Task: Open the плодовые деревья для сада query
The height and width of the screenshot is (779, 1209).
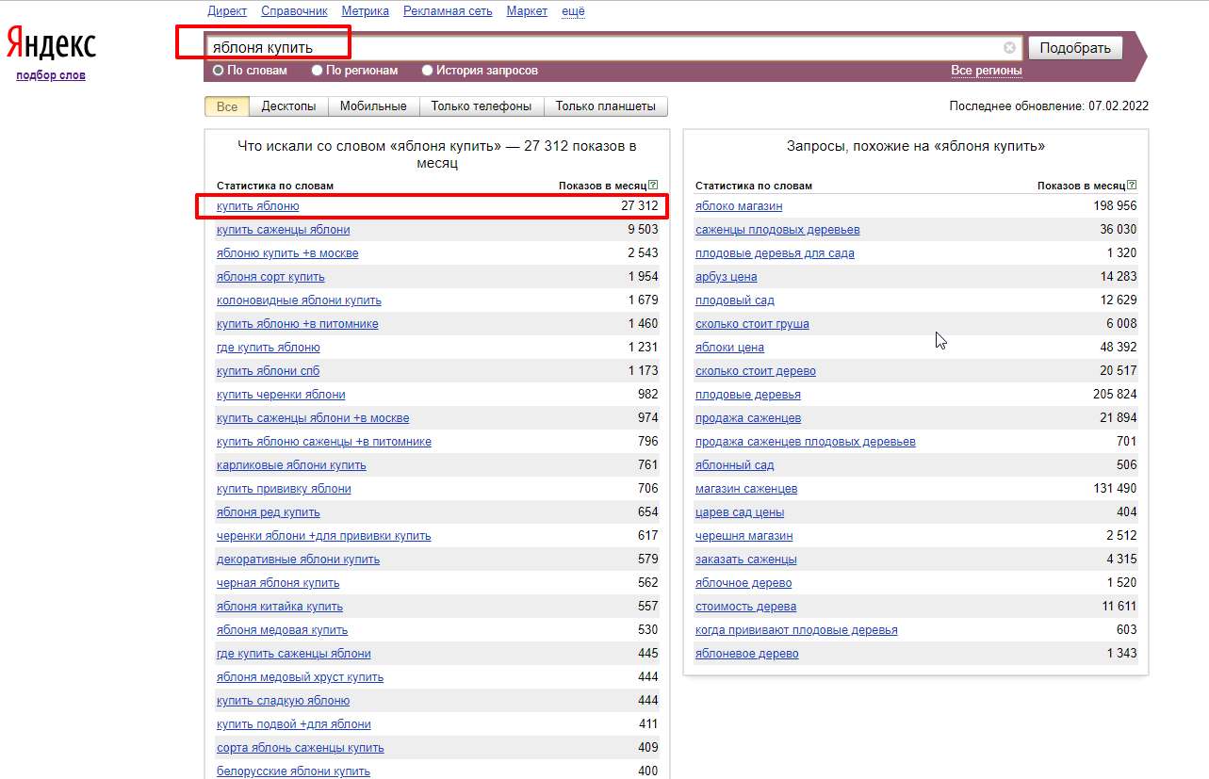Action: click(x=775, y=253)
